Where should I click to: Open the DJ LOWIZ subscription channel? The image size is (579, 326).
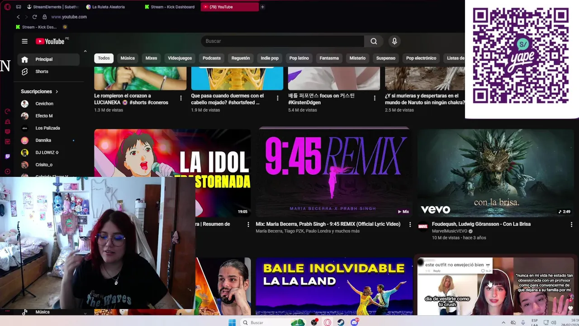coord(49,153)
